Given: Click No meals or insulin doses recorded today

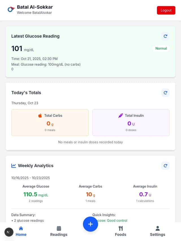Looking at the screenshot, I should click(x=90, y=142).
